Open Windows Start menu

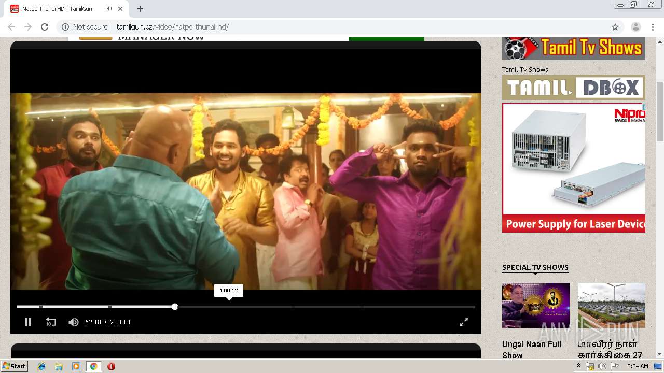14,366
